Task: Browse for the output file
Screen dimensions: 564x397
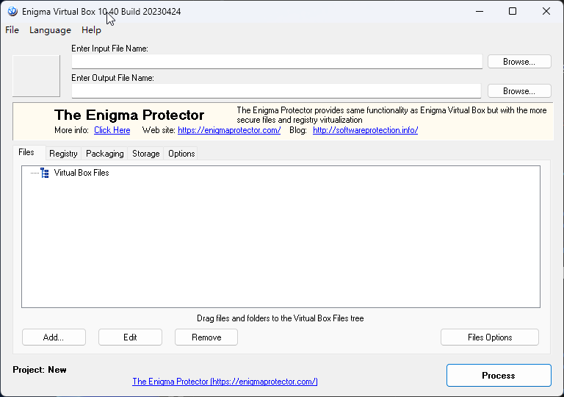Action: click(x=518, y=91)
